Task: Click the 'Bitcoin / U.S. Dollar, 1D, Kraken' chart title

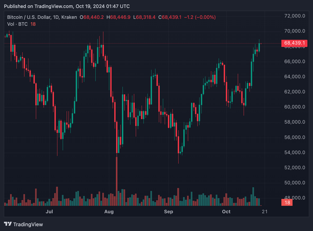Action: click(42, 17)
